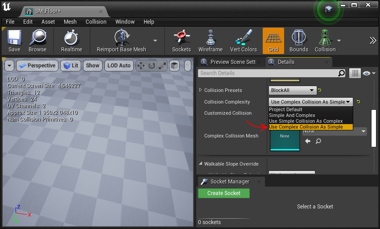Screen dimensions: 380x229
Task: Select Simple And Complex collision option
Action: pos(292,115)
